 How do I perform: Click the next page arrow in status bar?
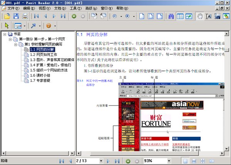(108, 161)
